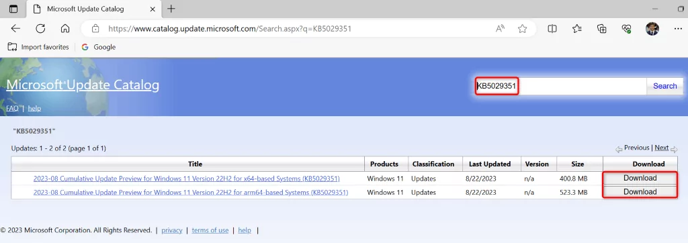Open the help link under the title
Screen dimensions: 688x243
coord(34,108)
